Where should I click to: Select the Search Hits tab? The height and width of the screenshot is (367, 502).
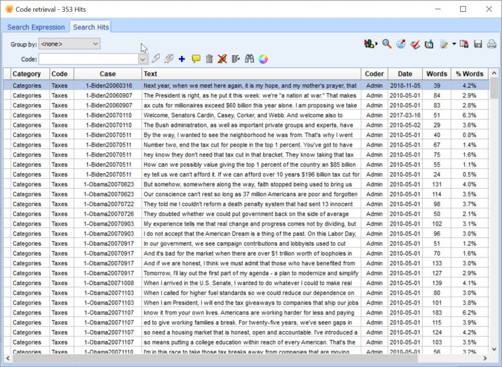[x=90, y=27]
